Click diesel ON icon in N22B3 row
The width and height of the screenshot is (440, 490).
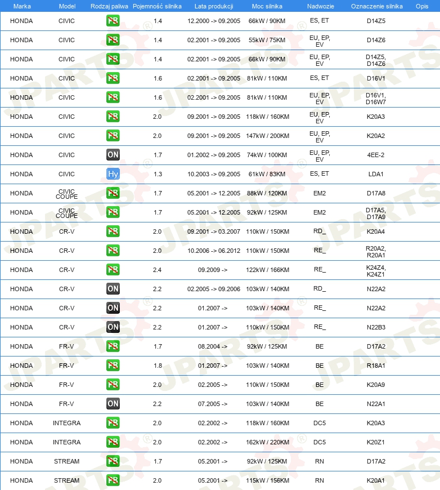click(113, 327)
